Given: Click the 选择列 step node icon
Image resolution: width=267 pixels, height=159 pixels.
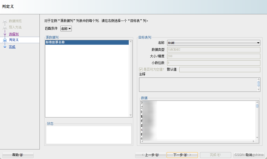Looking at the screenshot, I should [5, 34].
